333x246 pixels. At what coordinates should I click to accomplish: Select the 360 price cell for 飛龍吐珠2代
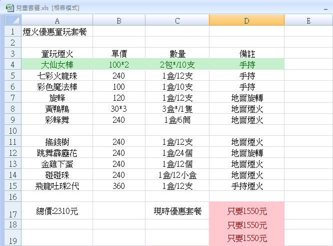click(x=118, y=186)
